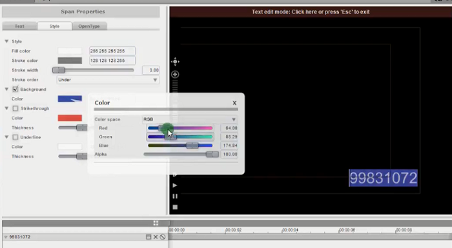
Task: Open the OpenType tab
Action: [89, 26]
